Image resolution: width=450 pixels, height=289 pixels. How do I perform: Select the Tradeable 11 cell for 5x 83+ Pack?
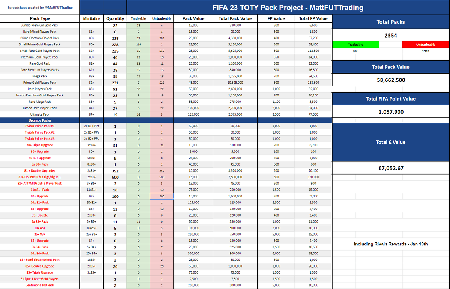click(x=138, y=222)
